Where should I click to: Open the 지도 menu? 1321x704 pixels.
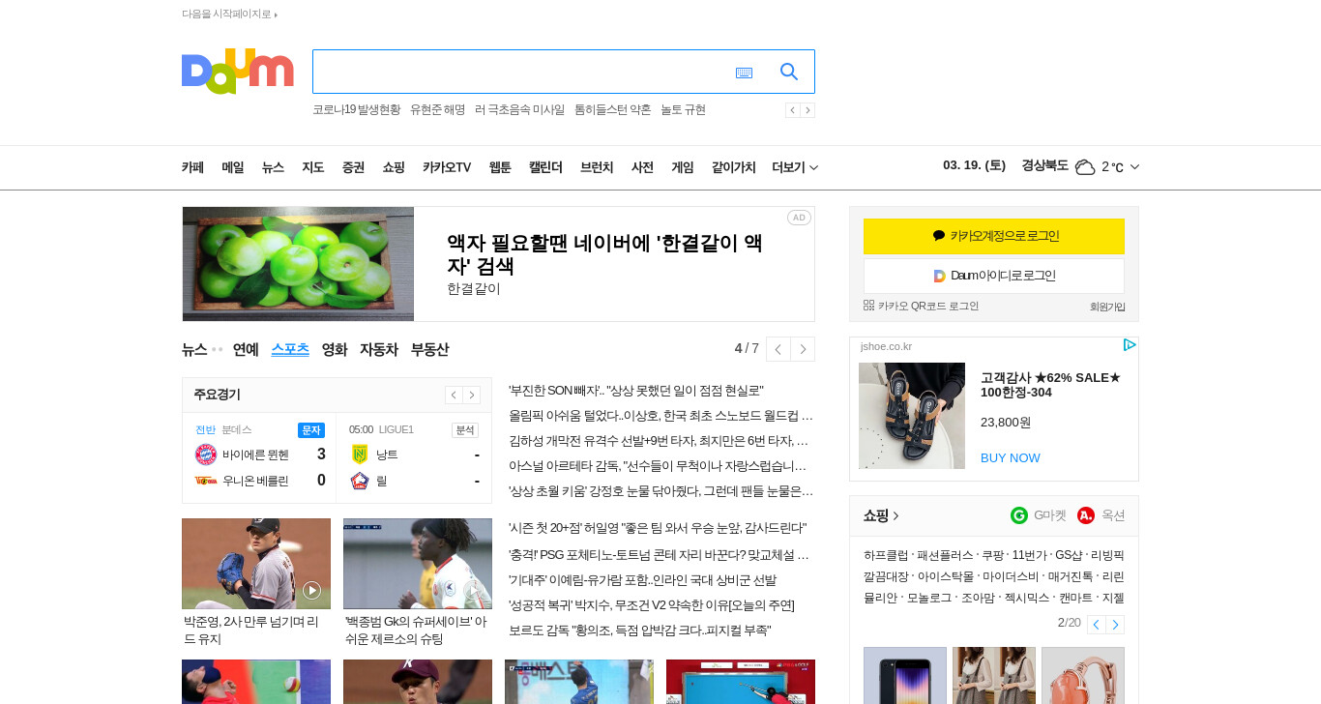[x=312, y=167]
